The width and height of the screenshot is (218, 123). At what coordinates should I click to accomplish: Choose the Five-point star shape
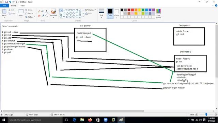(67, 17)
